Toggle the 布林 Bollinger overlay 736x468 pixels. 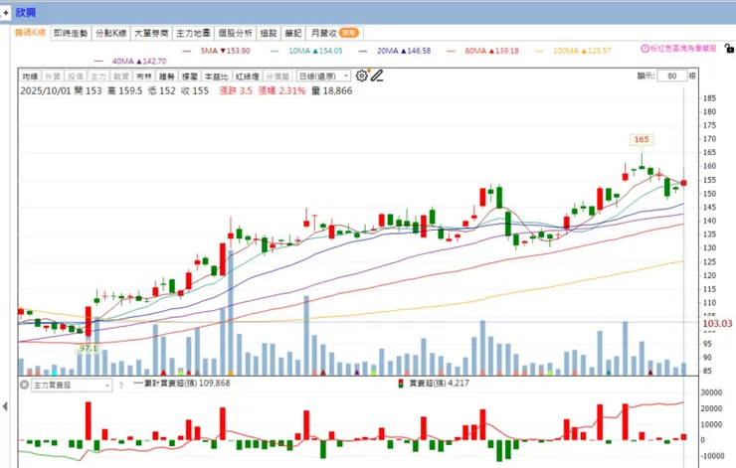pos(144,76)
